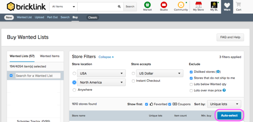Open the US Dollar currency dropdown
This screenshot has width=253, height=122.
click(x=160, y=73)
